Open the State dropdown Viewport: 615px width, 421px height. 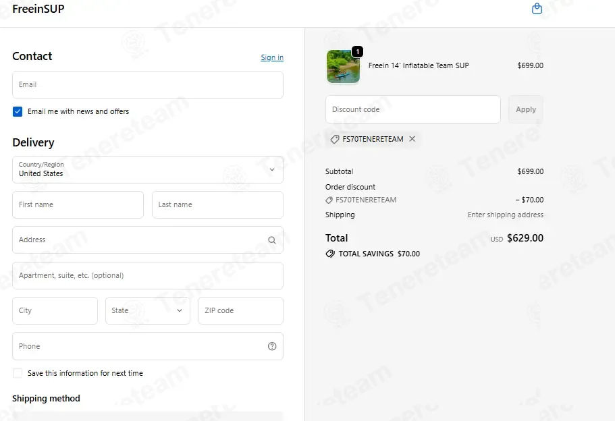(148, 310)
